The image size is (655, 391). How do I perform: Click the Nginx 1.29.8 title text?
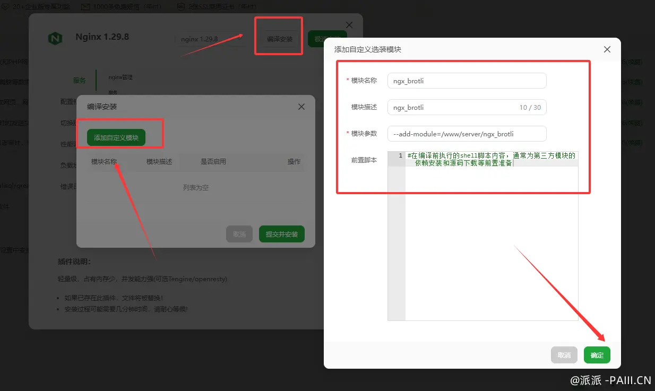tap(102, 37)
